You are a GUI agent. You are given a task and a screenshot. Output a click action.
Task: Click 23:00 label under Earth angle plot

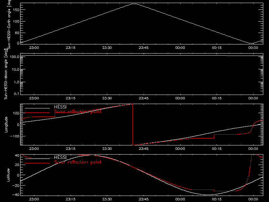tap(34, 48)
